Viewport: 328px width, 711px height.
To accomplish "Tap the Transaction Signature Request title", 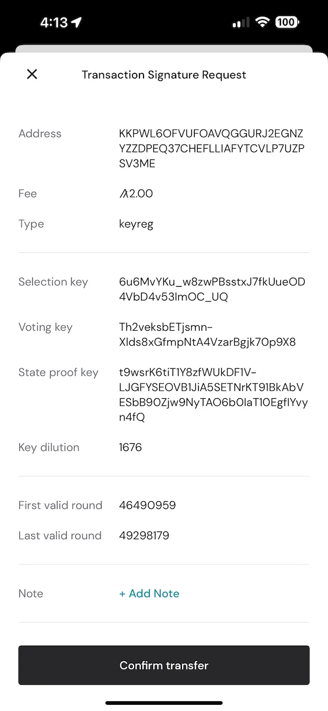I will [x=164, y=75].
